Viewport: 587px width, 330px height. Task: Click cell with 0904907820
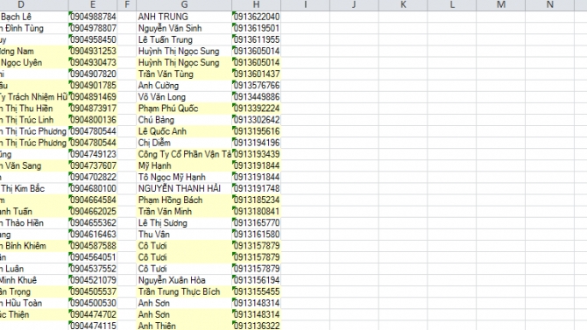[93, 74]
